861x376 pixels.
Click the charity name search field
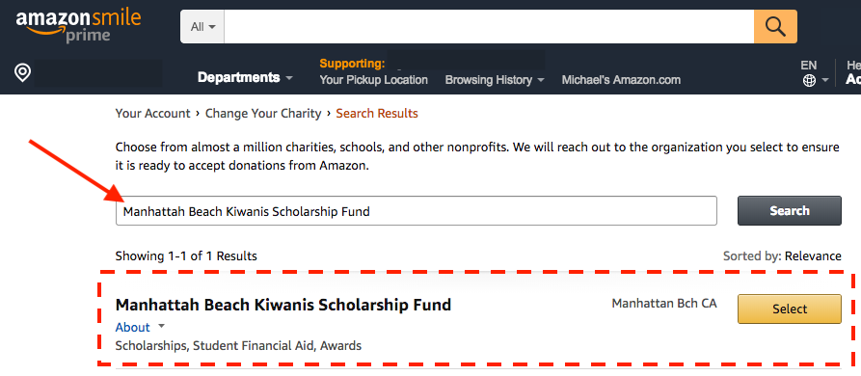tap(417, 211)
